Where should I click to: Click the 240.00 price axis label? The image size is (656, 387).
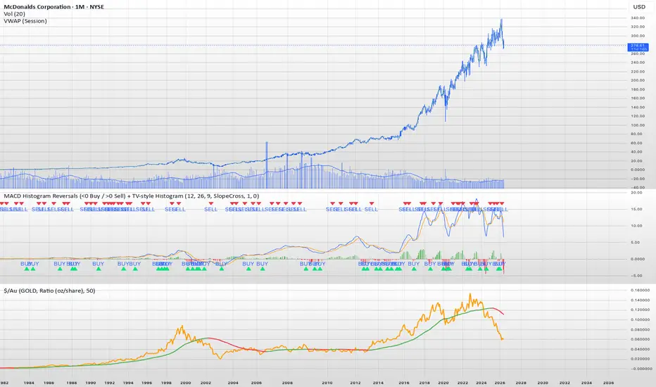[x=638, y=63]
